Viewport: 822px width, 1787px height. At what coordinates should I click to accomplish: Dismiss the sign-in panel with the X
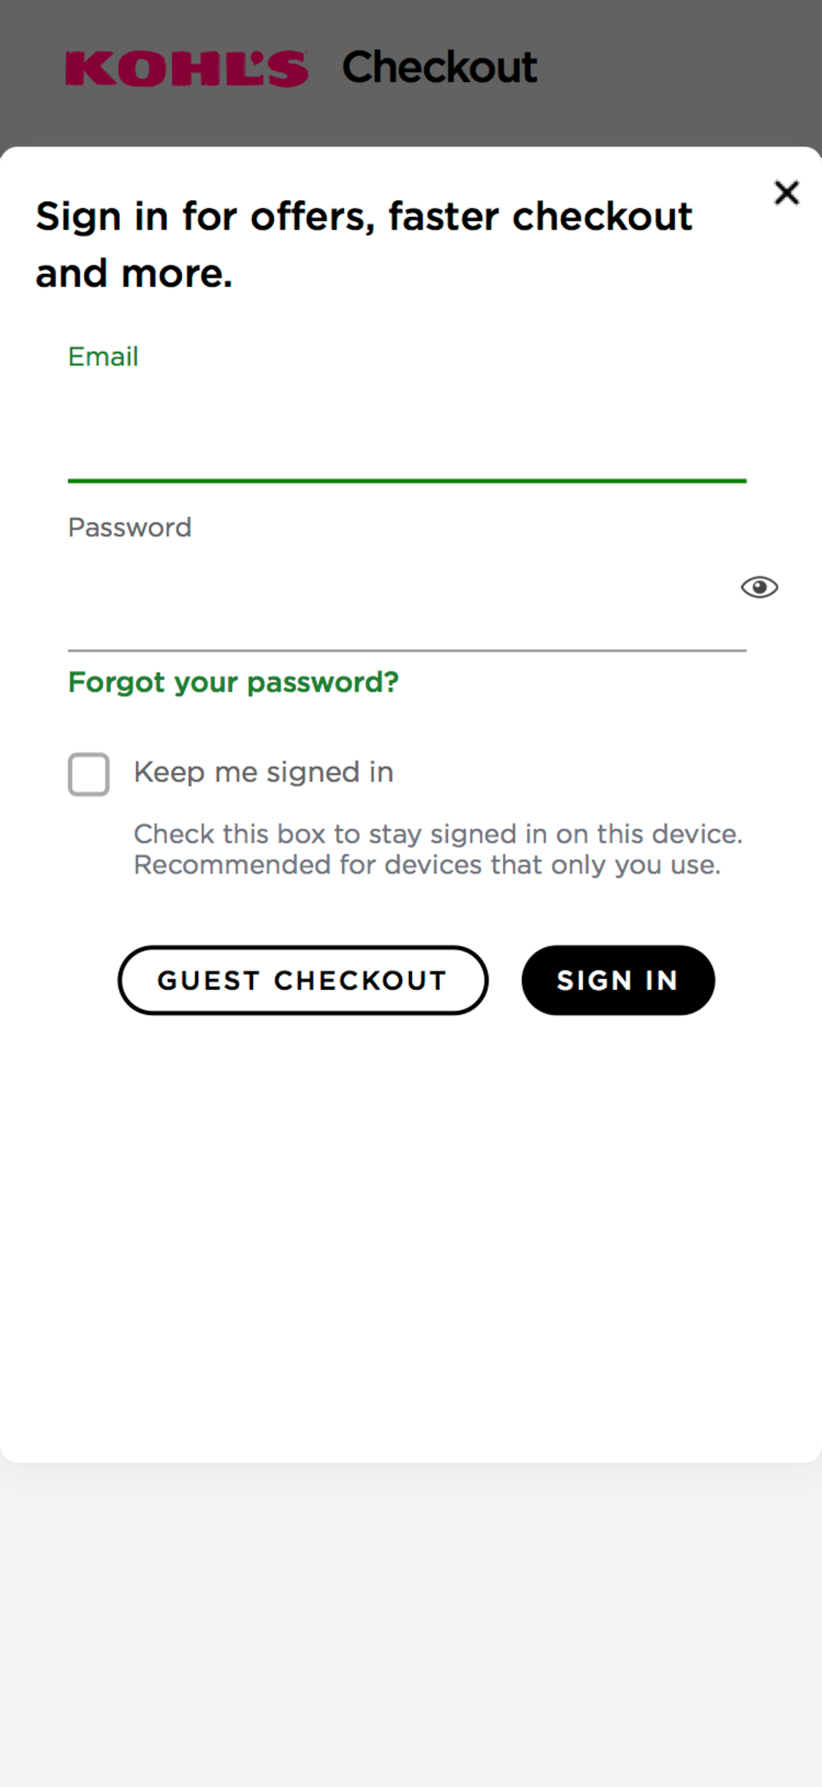[787, 193]
